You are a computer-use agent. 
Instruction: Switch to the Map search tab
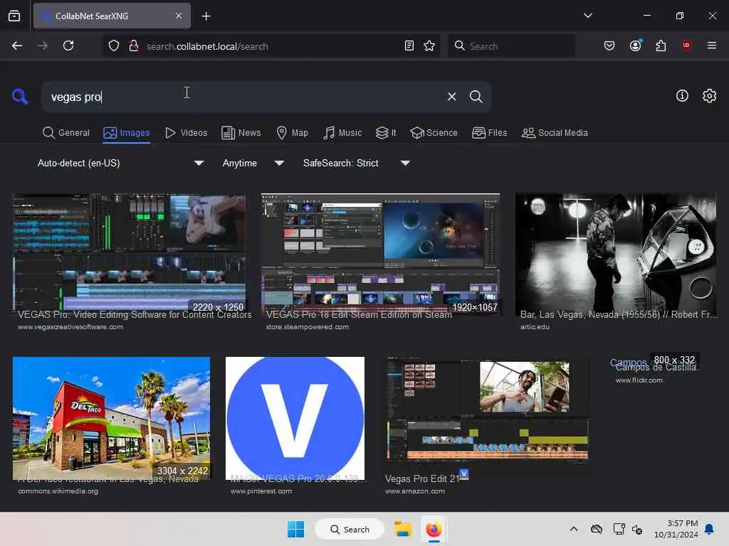pyautogui.click(x=292, y=133)
